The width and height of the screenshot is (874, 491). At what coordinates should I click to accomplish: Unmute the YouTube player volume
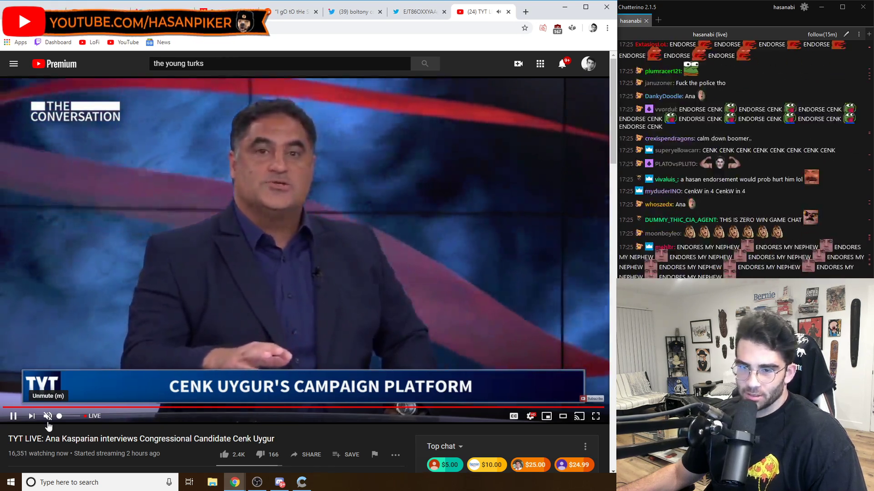(48, 416)
